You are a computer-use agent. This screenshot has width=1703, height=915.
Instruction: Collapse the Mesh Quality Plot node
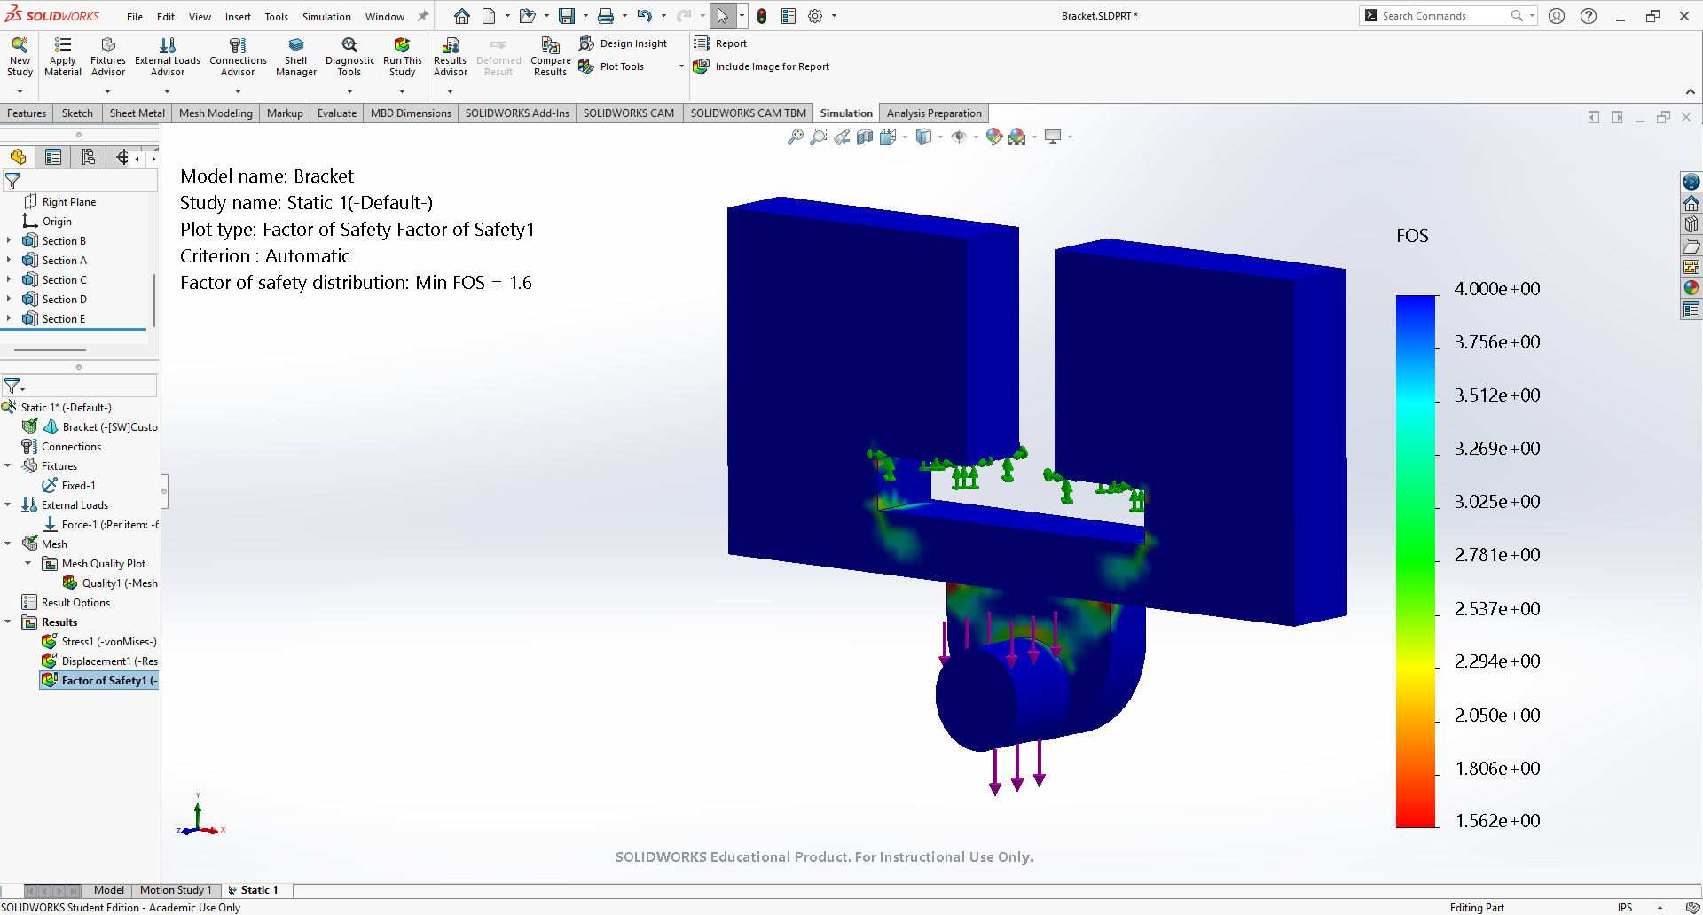[x=28, y=563]
